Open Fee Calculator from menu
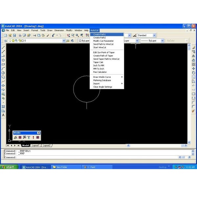The width and height of the screenshot is (197, 197). [x=107, y=72]
